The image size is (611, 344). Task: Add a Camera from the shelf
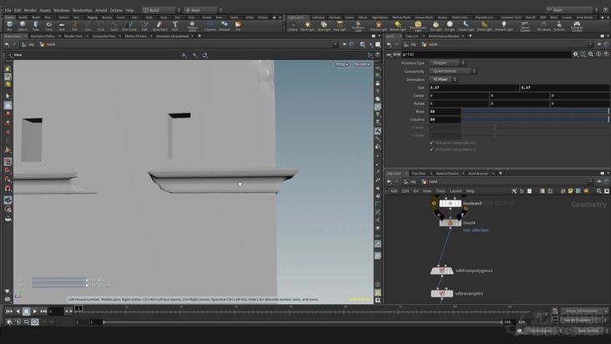tap(292, 26)
